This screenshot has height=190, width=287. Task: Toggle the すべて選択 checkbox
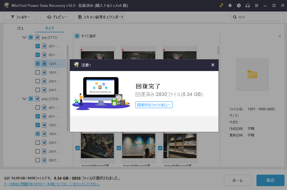coord(77,36)
